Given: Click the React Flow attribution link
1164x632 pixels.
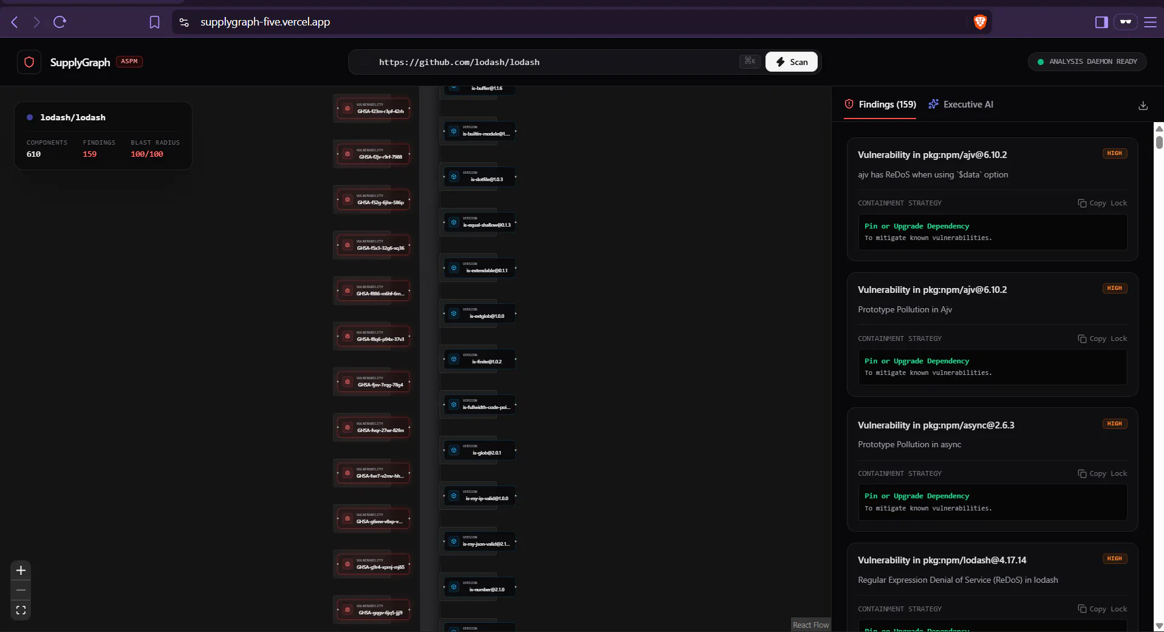Looking at the screenshot, I should point(810,625).
